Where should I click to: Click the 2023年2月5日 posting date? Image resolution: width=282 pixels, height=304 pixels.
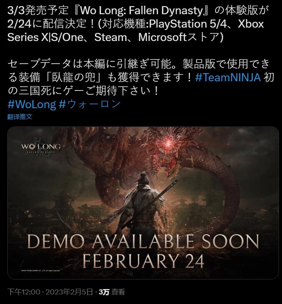(x=68, y=292)
